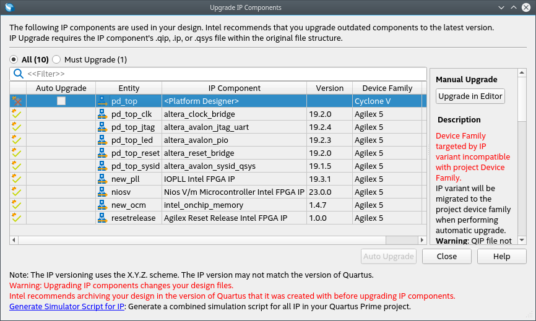Click the pd_top status warning icon
536x321 pixels.
pyautogui.click(x=17, y=101)
